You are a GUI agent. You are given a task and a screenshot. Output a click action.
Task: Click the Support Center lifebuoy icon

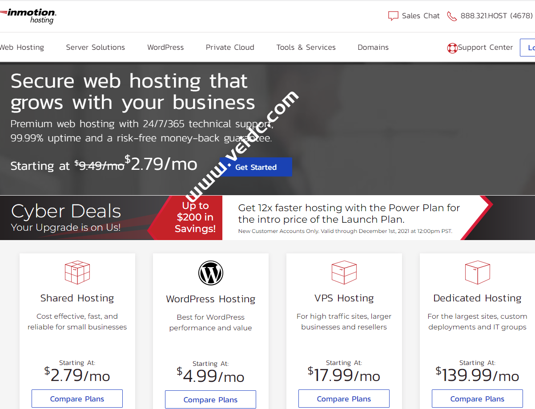452,48
